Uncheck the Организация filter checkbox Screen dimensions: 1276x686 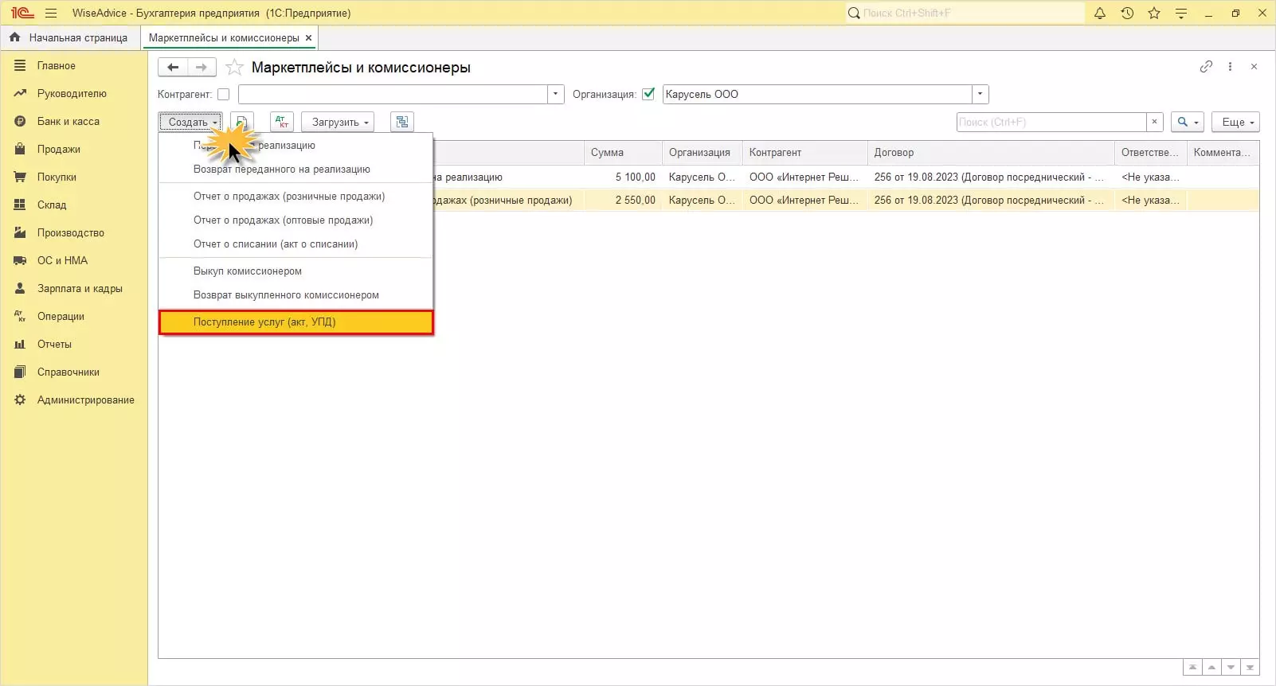pyautogui.click(x=648, y=94)
